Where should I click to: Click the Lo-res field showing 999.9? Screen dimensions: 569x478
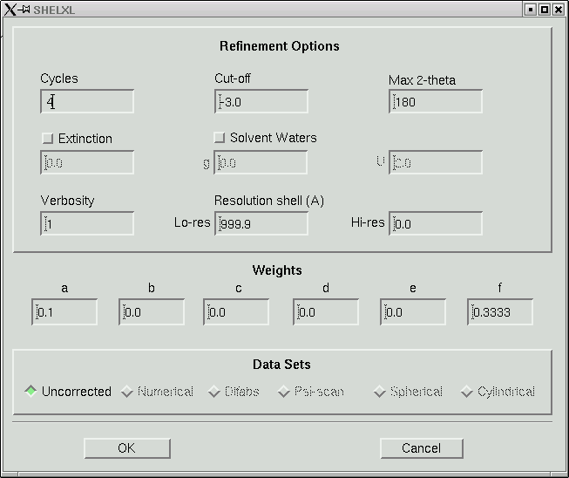(261, 223)
